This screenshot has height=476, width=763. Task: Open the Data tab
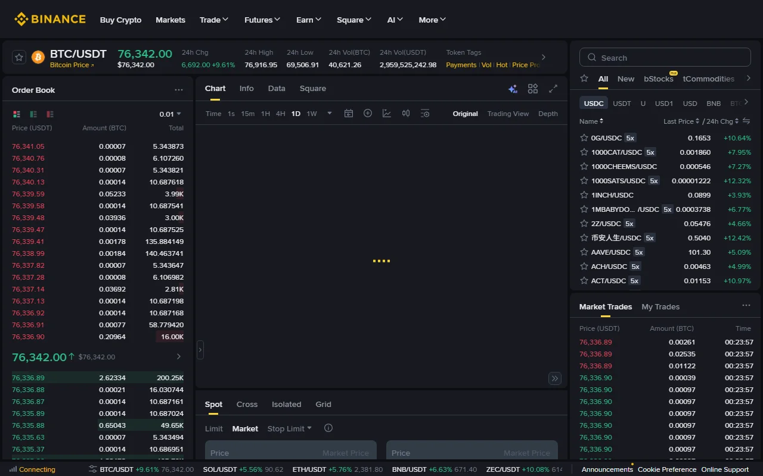point(277,89)
